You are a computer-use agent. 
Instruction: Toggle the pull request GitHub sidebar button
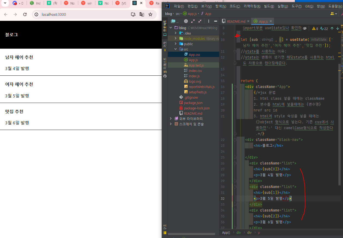tap(165, 68)
